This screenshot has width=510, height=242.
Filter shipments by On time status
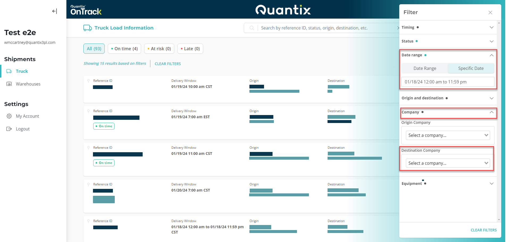point(124,49)
